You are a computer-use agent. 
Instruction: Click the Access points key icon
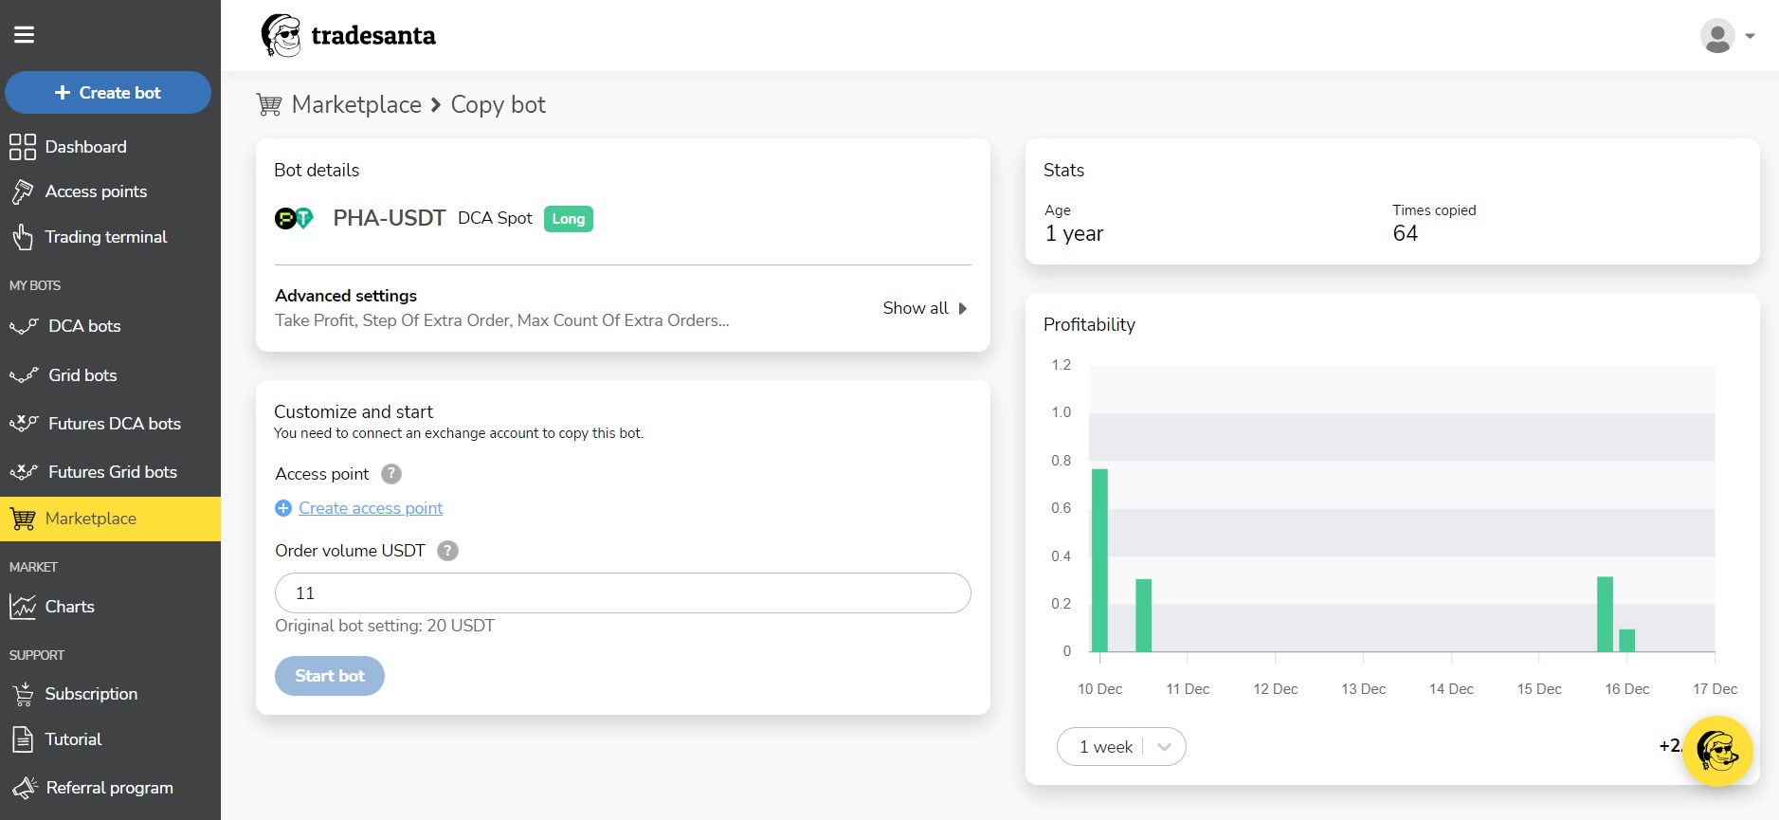pyautogui.click(x=23, y=191)
